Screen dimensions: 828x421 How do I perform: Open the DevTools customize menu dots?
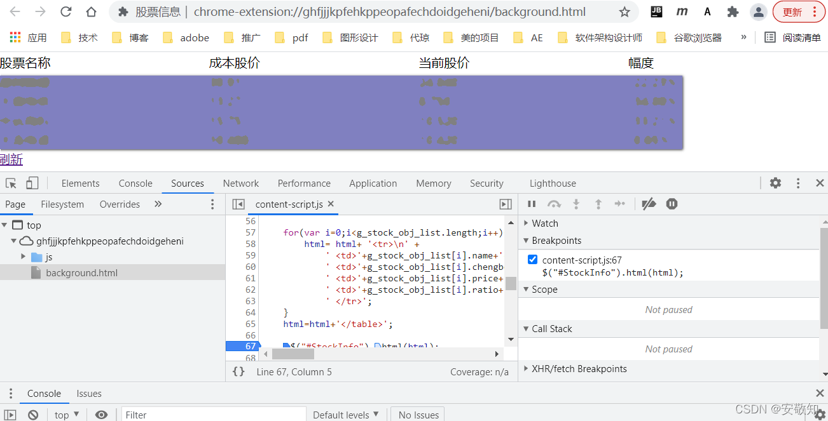798,183
